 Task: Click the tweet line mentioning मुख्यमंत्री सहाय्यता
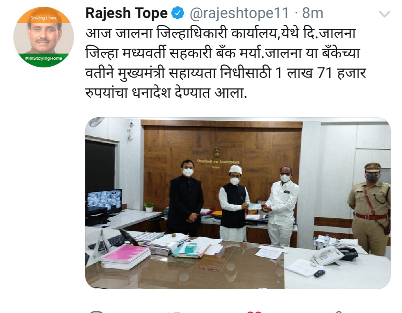pyautogui.click(x=226, y=73)
